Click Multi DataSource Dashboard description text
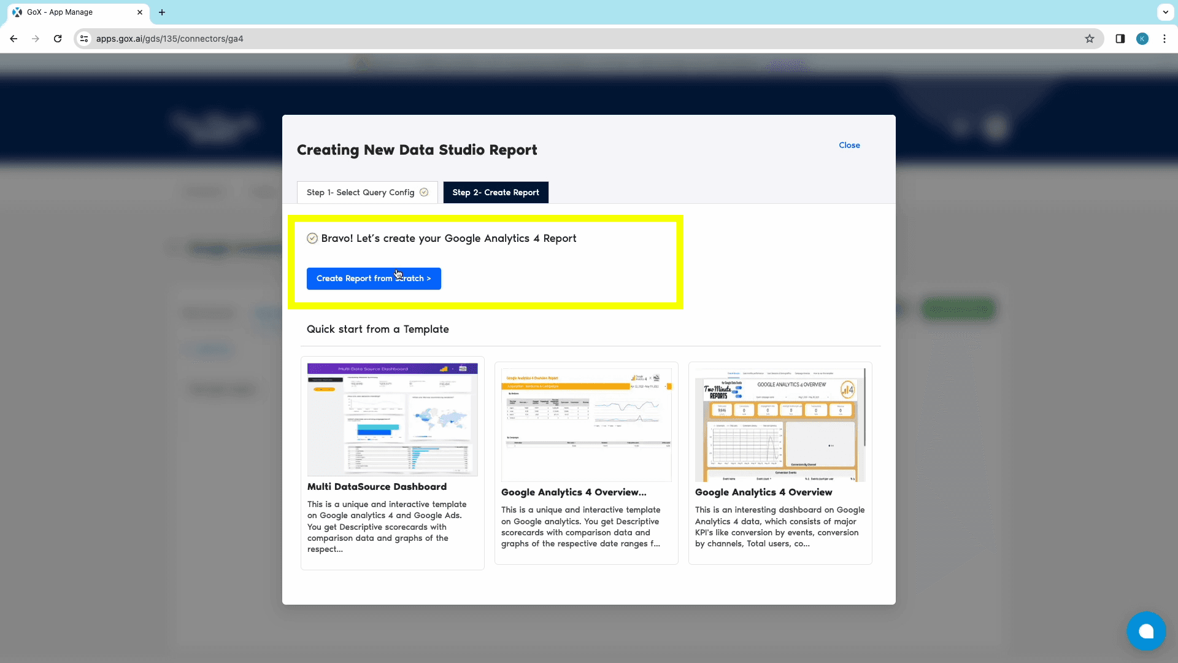 click(x=387, y=527)
